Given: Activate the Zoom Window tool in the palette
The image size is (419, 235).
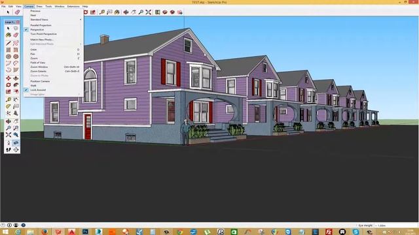Looking at the screenshot, I should (x=16, y=128).
